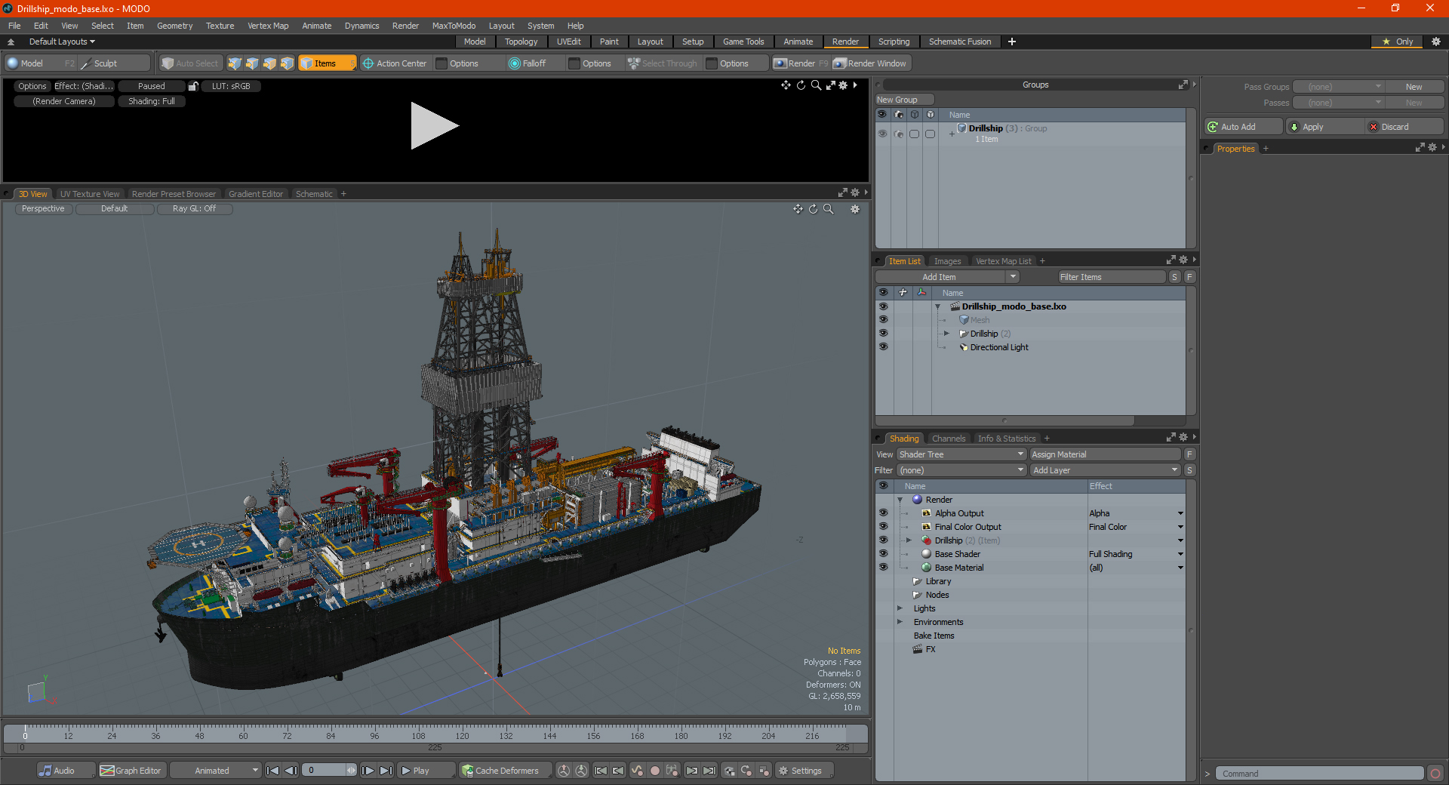Pan view icon in 3D viewport
The image size is (1449, 785).
click(798, 209)
